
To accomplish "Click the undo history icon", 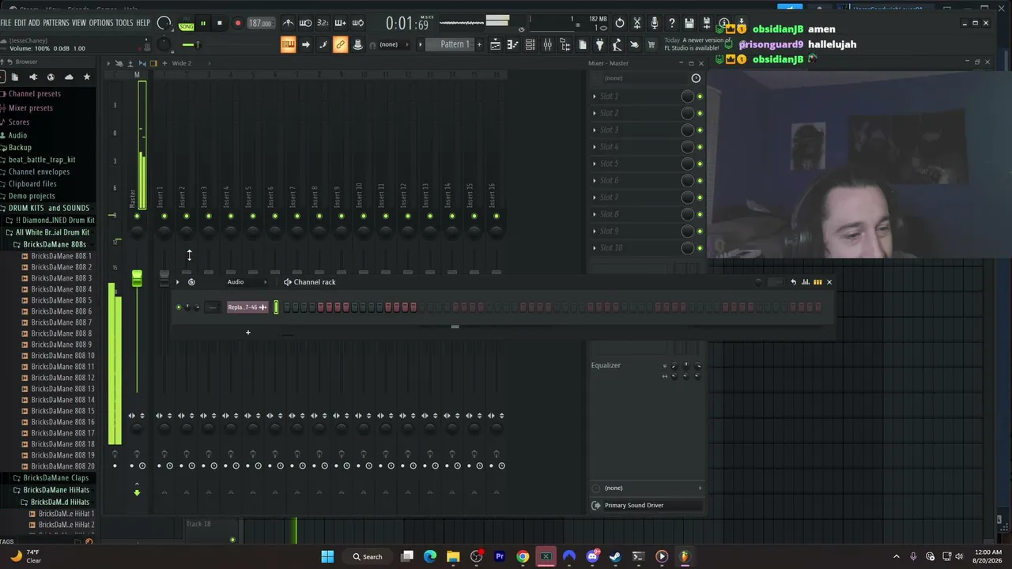I will (x=620, y=23).
